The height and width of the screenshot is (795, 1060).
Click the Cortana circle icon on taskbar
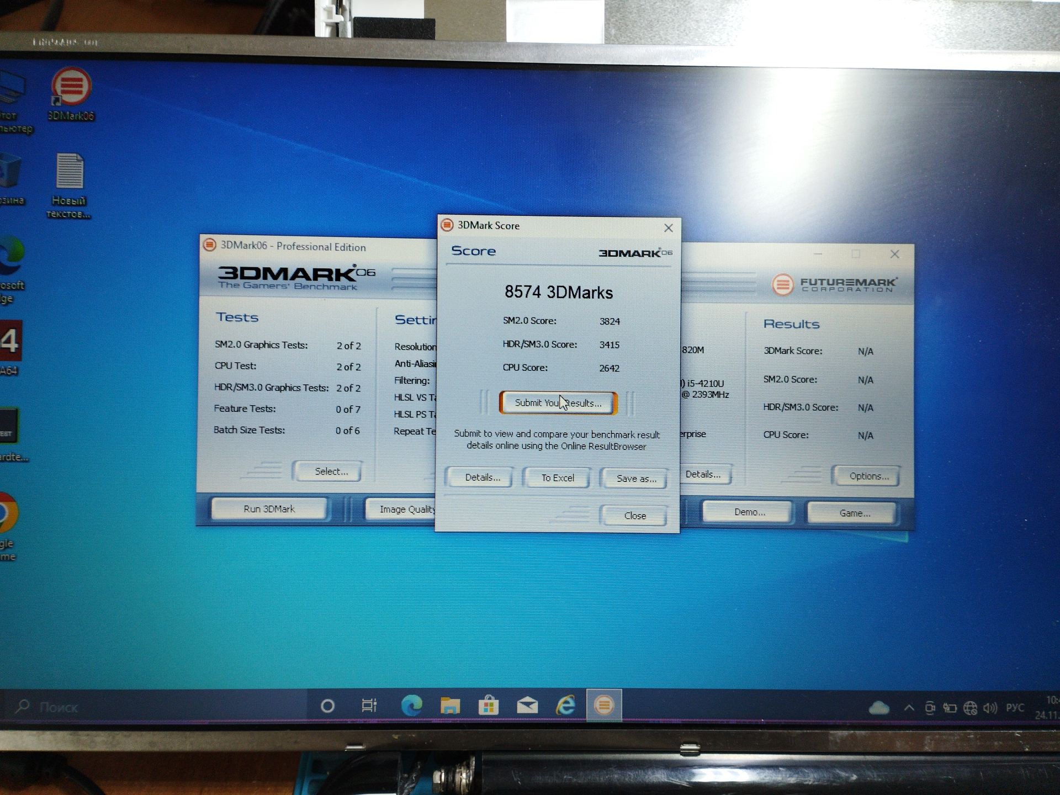pos(327,706)
